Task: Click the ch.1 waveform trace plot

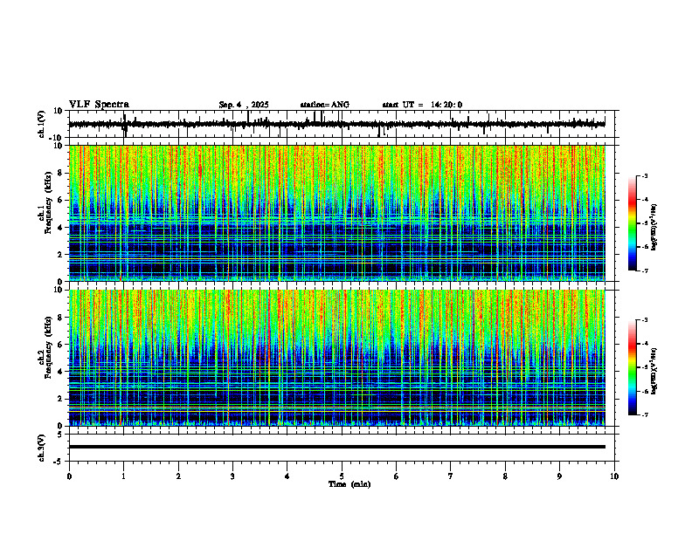Action: point(337,124)
